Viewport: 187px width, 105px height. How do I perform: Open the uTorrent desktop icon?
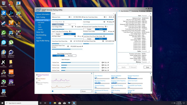tap(11, 43)
